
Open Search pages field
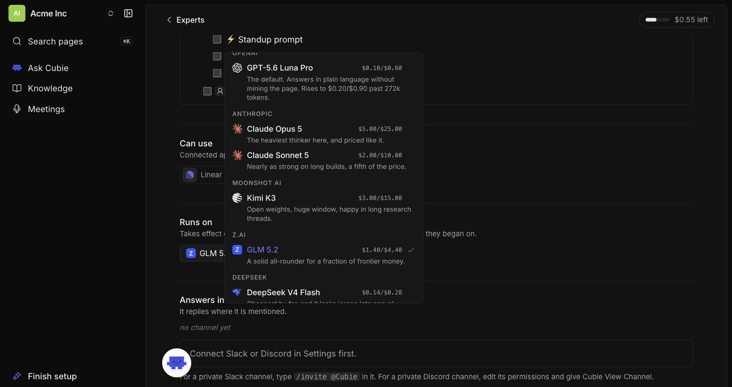[x=73, y=42]
